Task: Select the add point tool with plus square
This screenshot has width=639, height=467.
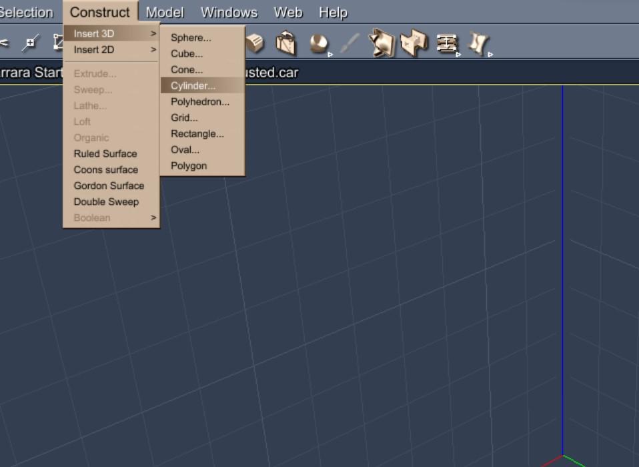Action: 31,43
